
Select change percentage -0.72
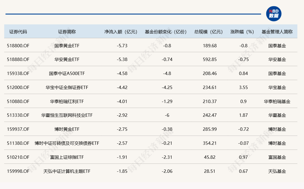click(x=243, y=129)
